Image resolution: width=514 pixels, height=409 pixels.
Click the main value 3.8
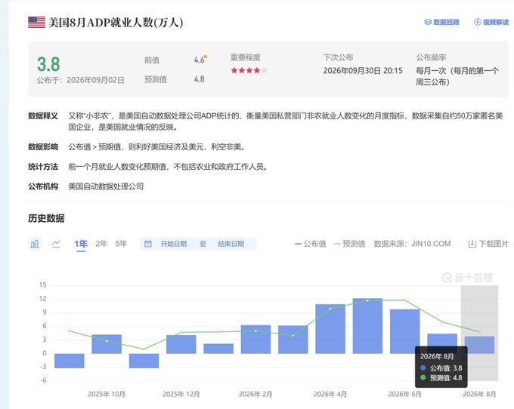(x=48, y=64)
